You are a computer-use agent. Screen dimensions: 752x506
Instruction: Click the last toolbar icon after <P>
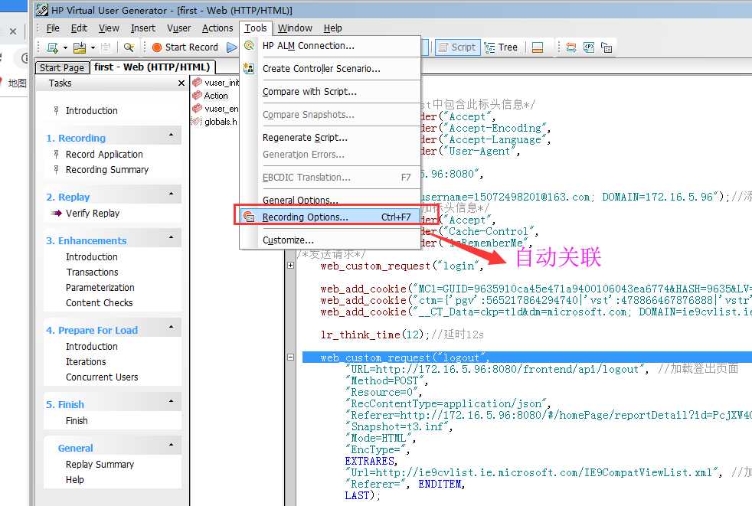point(607,47)
